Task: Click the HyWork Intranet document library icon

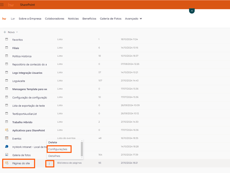Action: [7, 147]
